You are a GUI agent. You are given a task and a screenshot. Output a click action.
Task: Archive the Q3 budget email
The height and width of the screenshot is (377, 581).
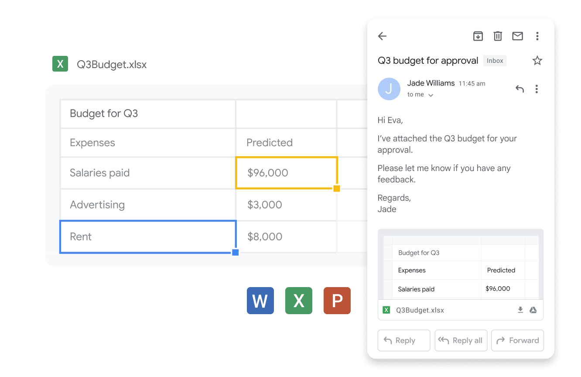tap(478, 36)
